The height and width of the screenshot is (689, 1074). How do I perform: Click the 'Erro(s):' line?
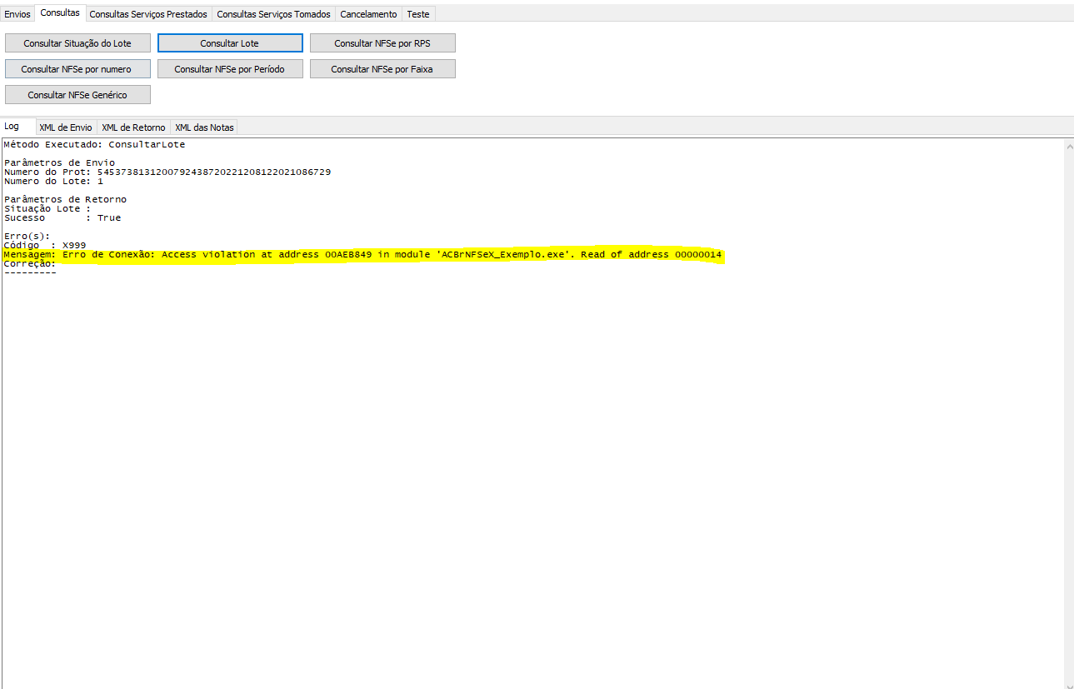click(x=27, y=236)
